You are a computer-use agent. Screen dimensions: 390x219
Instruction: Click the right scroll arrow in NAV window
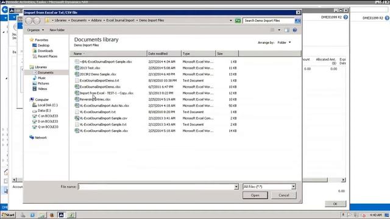tap(343, 180)
